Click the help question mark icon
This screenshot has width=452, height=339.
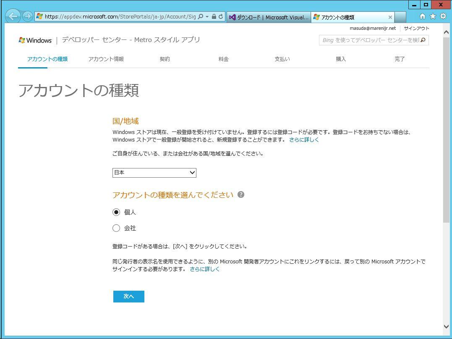point(241,195)
